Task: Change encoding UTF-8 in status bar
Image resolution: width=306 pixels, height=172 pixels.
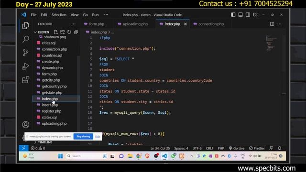Action: [197, 148]
